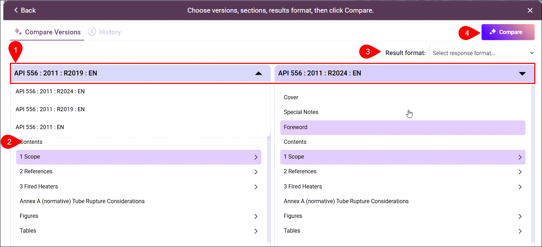Select Figures in the left panel

(139, 216)
